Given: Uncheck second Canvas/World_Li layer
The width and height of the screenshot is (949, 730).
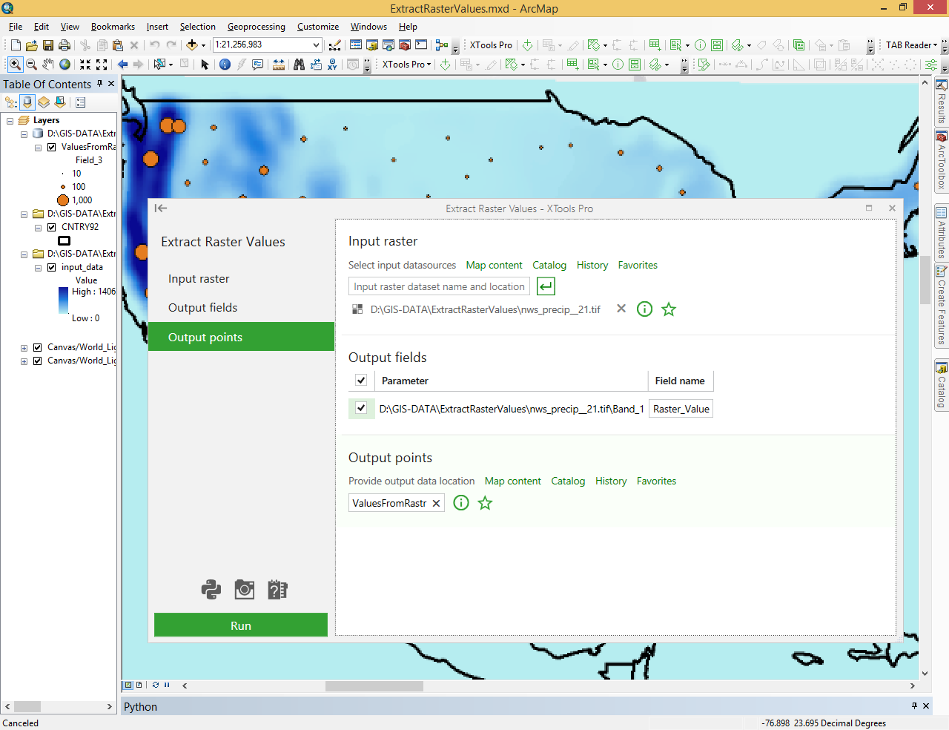Looking at the screenshot, I should (x=37, y=361).
